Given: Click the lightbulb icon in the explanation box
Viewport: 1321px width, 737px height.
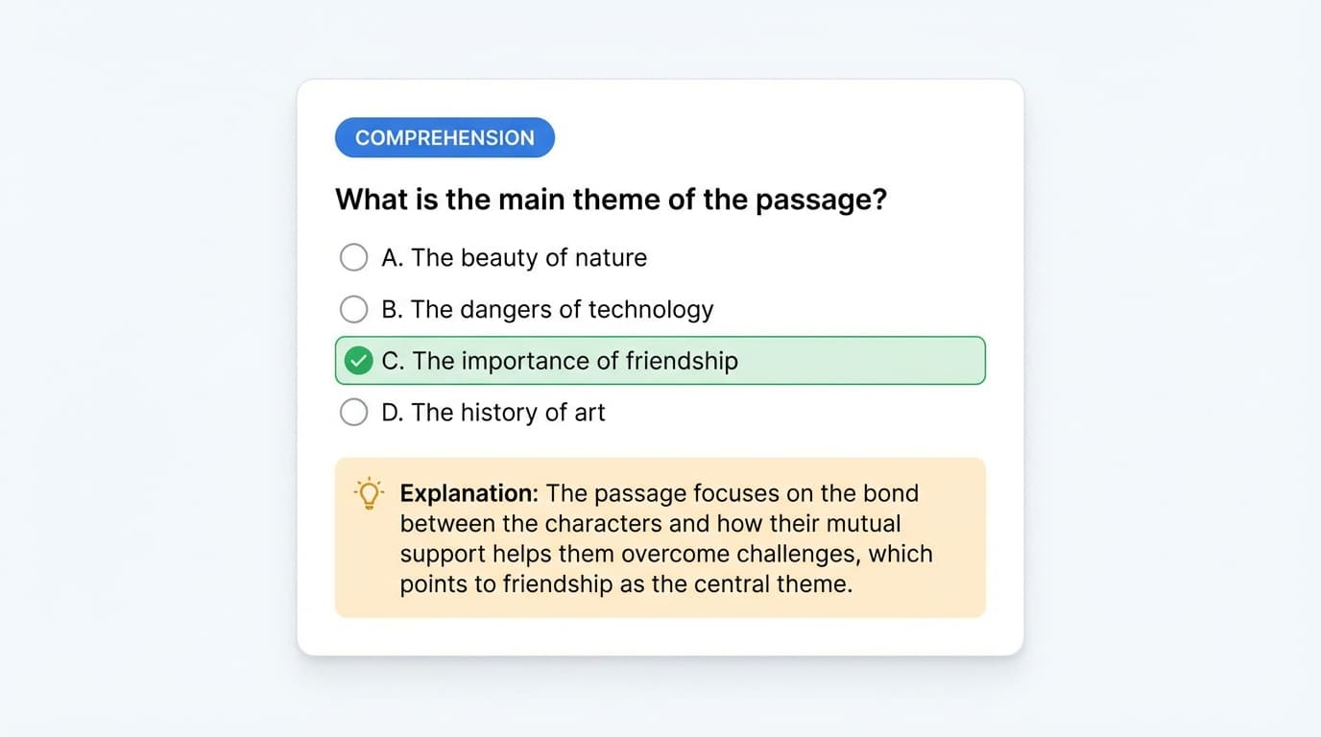Looking at the screenshot, I should tap(369, 493).
